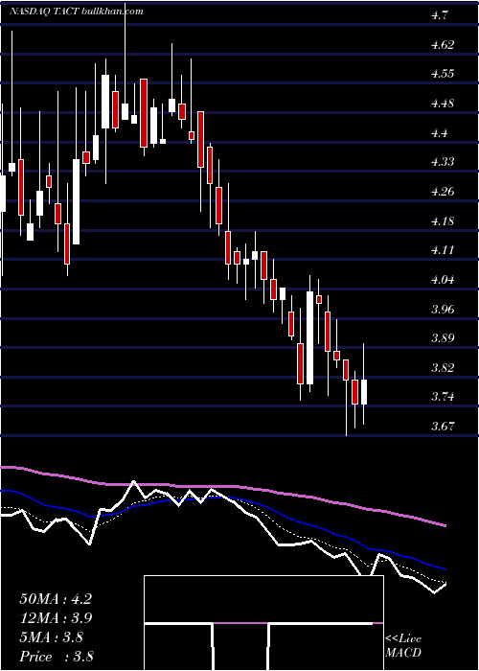The height and width of the screenshot is (671, 479).
Task: Click the 3.67 price axis label
Action: pos(443,427)
